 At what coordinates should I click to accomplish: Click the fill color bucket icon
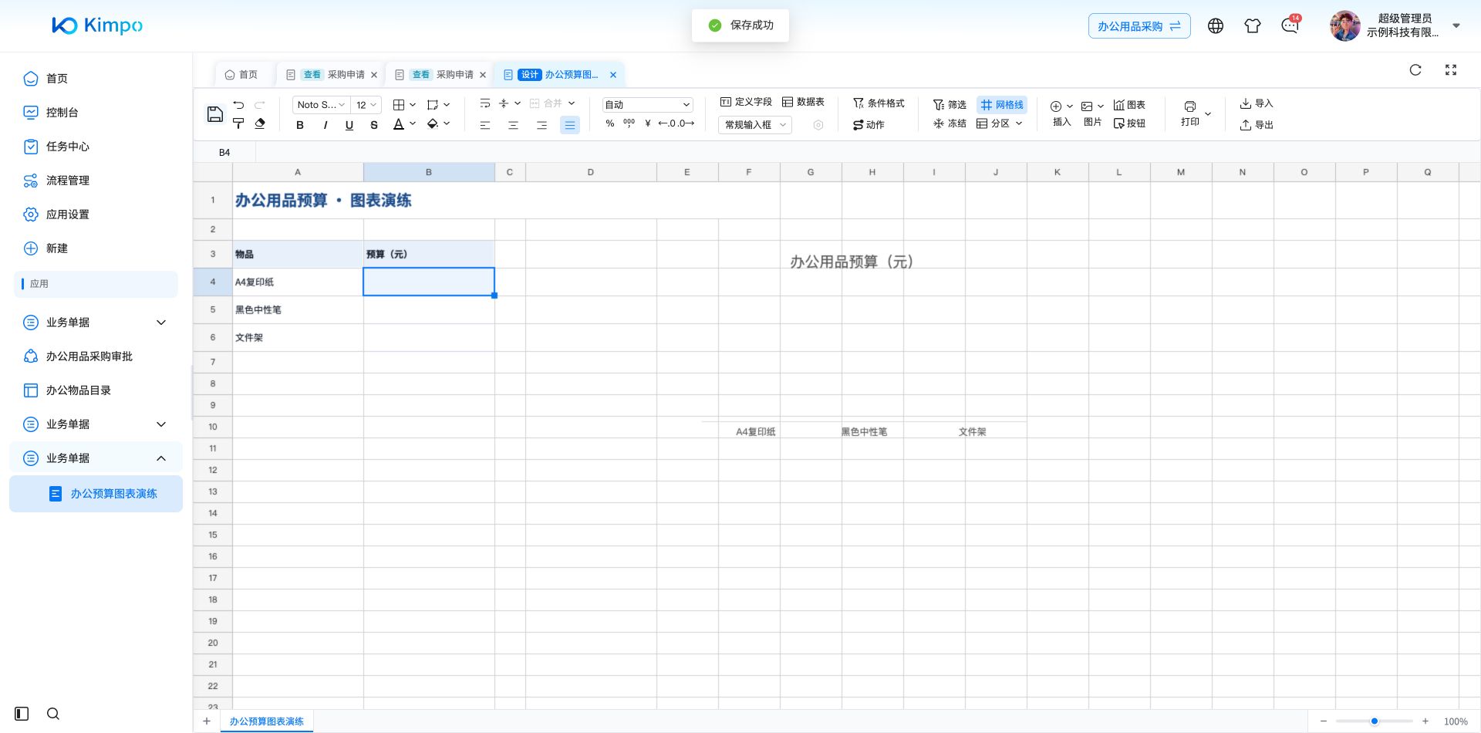point(433,123)
